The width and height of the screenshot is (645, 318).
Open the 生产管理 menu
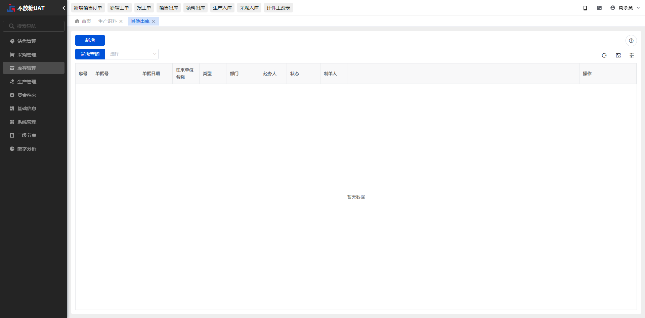tap(34, 82)
